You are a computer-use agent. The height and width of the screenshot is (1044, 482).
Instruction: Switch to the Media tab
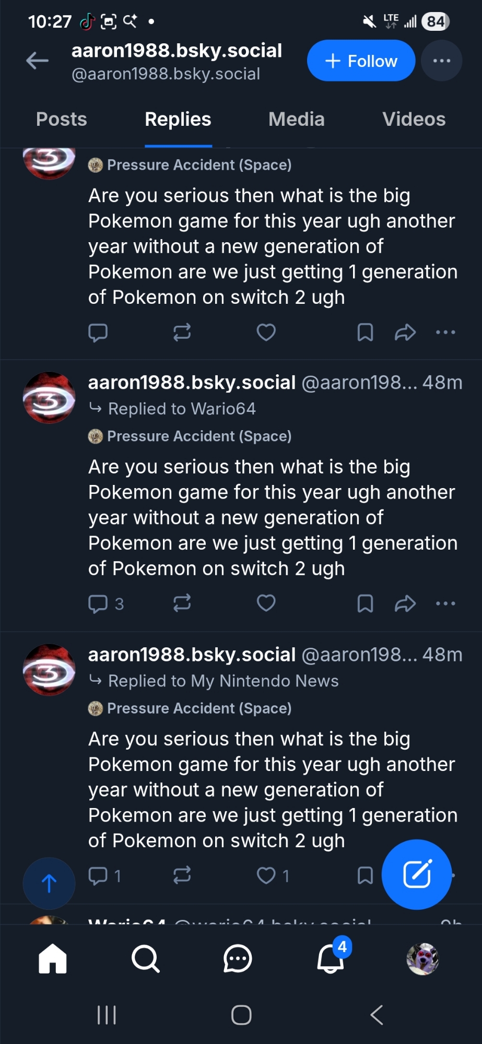(297, 120)
